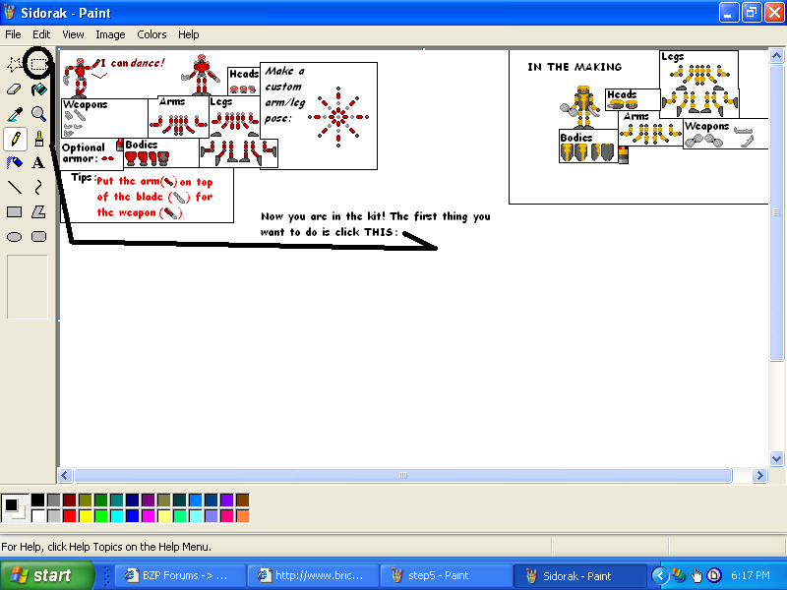
Task: Click Sidorak - Paint taskbar button
Action: pyautogui.click(x=579, y=575)
